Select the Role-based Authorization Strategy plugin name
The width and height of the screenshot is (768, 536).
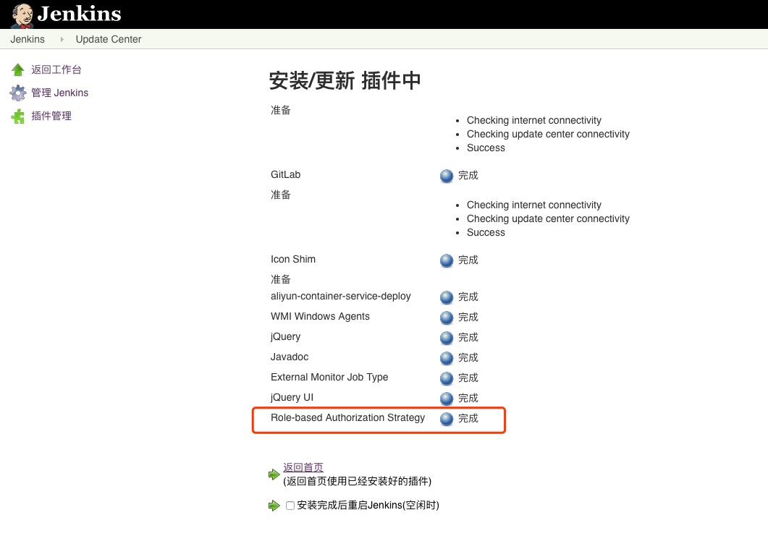point(347,417)
